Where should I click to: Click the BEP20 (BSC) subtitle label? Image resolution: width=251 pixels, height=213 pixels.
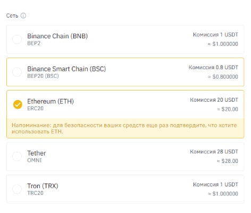(43, 76)
